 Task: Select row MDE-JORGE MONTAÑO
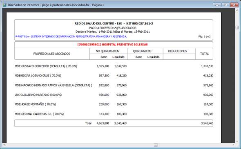point(114,104)
